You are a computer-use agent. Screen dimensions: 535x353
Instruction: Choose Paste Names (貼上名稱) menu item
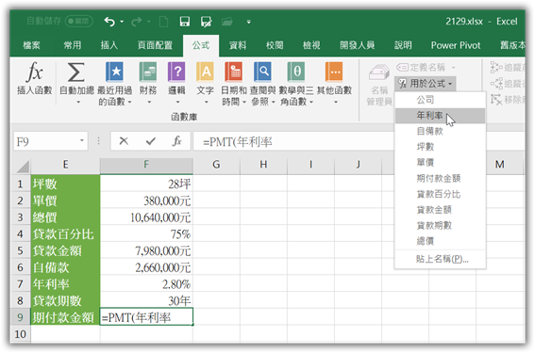[440, 259]
